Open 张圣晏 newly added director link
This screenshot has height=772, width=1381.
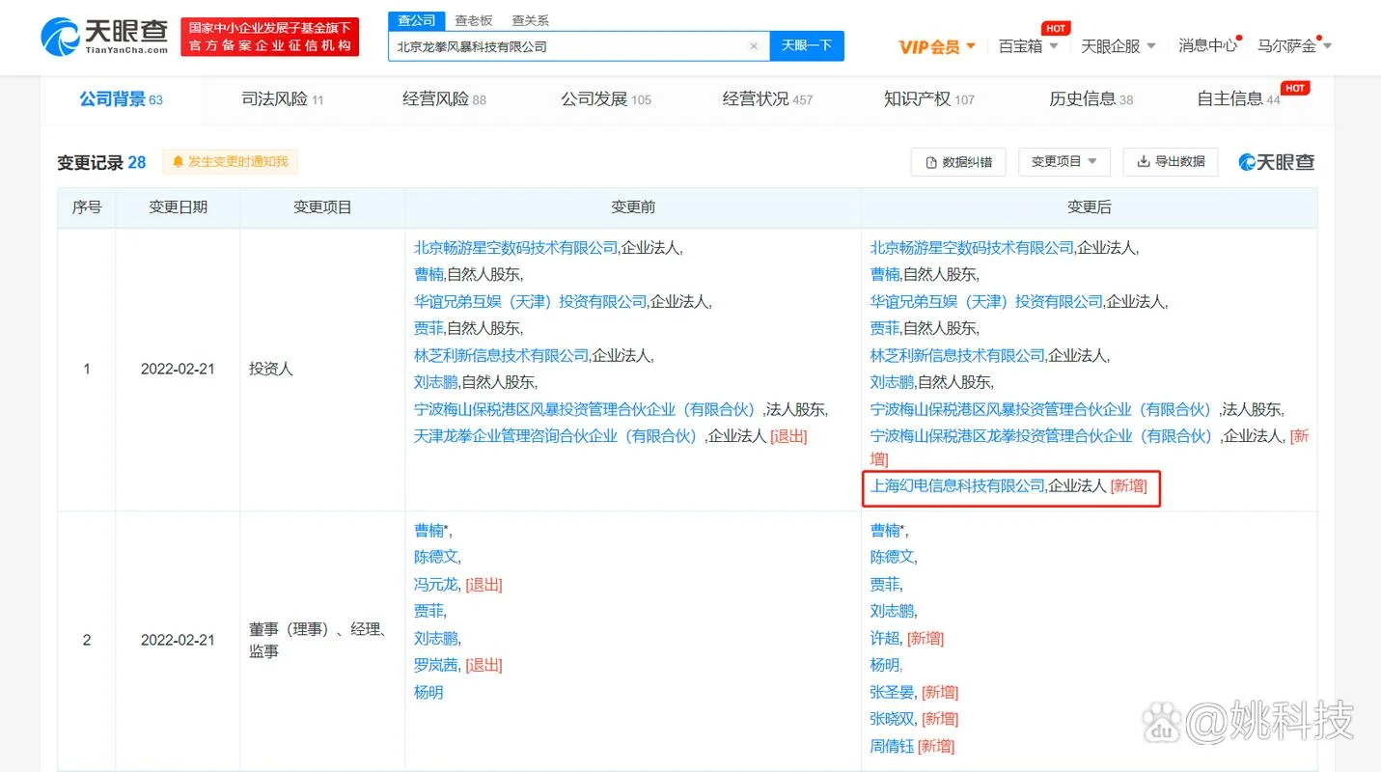[893, 692]
